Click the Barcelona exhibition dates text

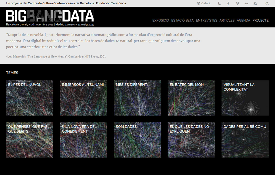click(30, 24)
